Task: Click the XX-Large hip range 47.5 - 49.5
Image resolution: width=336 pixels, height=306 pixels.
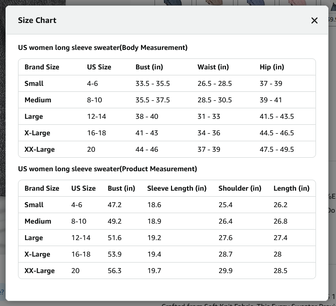Action: pyautogui.click(x=276, y=149)
